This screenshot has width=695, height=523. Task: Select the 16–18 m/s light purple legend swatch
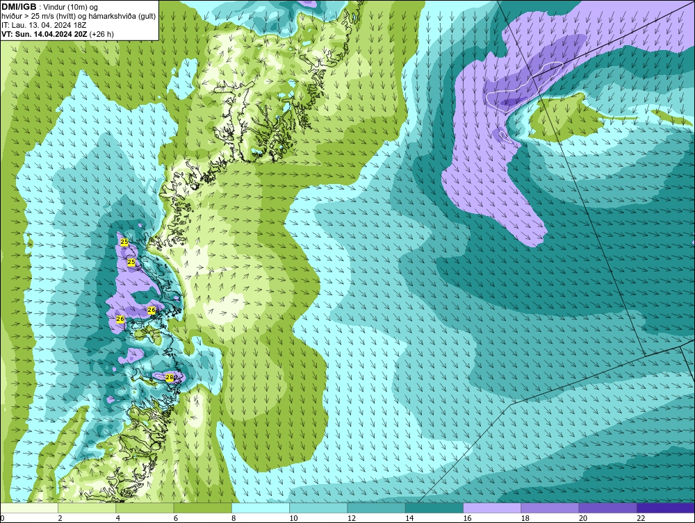(492, 508)
